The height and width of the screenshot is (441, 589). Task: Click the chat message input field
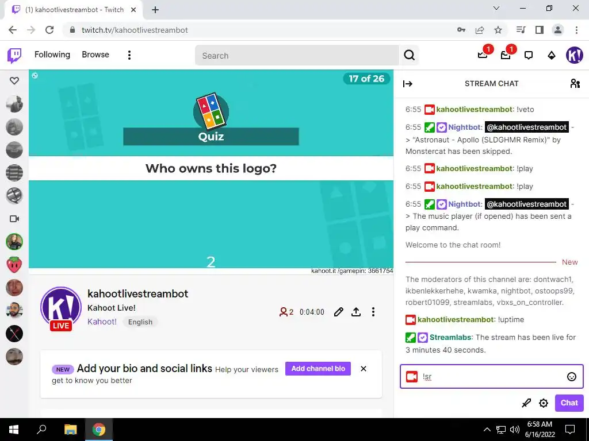492,377
